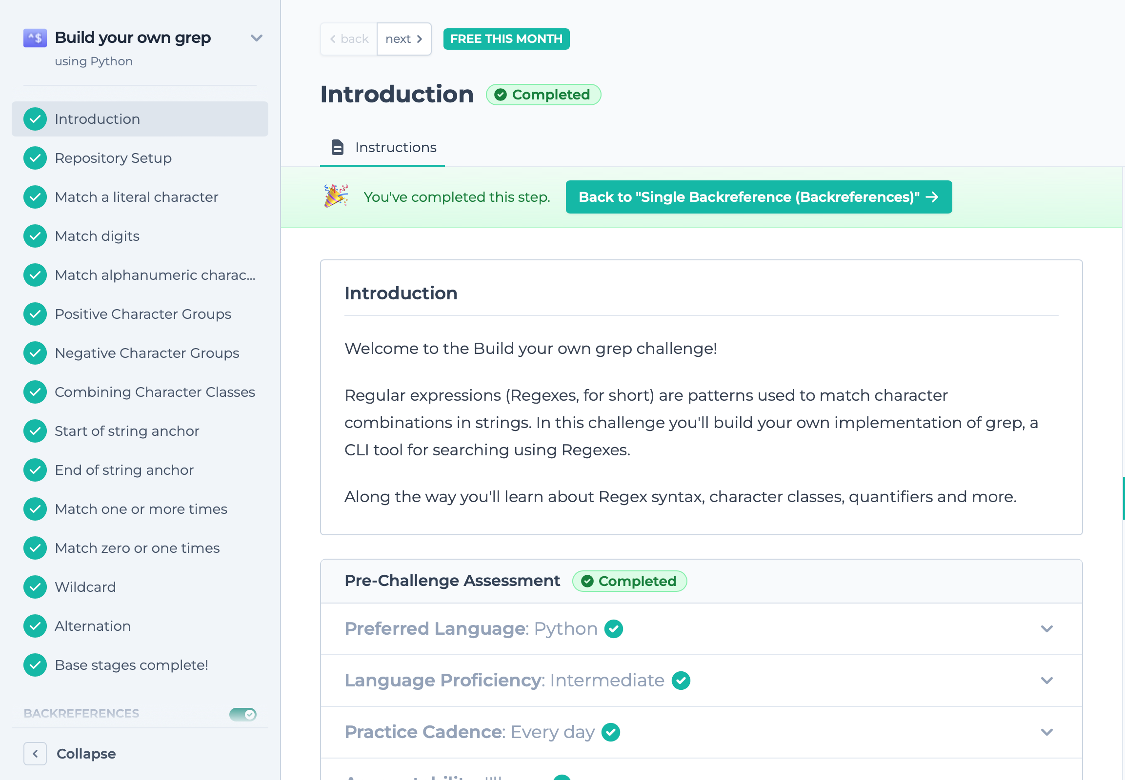Go to the next step
Image resolution: width=1125 pixels, height=780 pixels.
[403, 39]
